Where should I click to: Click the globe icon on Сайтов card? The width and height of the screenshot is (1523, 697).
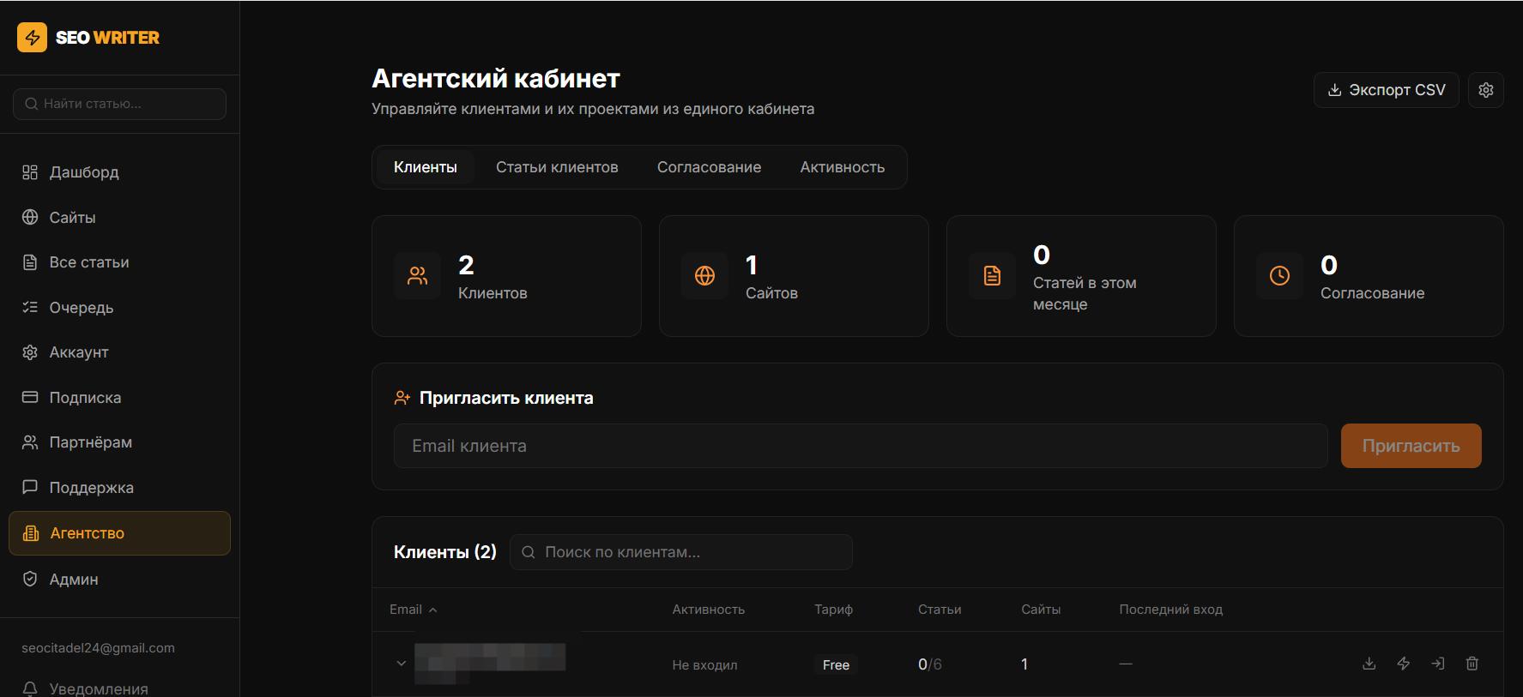(704, 275)
